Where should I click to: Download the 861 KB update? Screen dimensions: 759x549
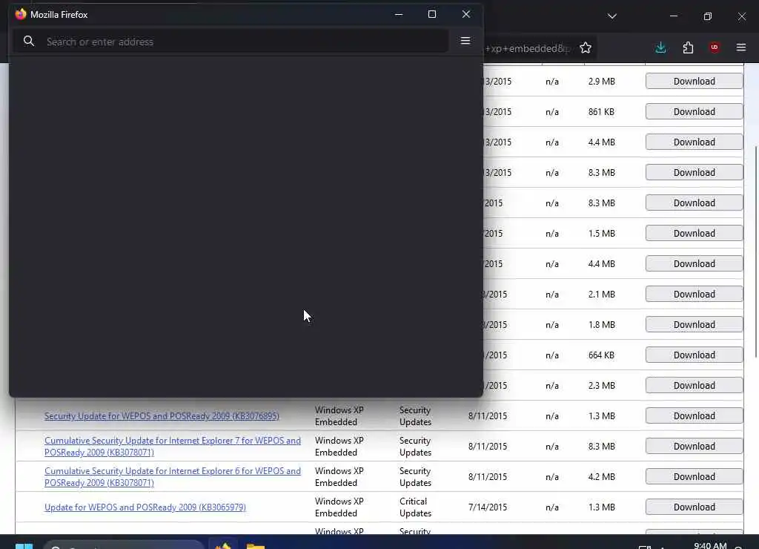[694, 111]
